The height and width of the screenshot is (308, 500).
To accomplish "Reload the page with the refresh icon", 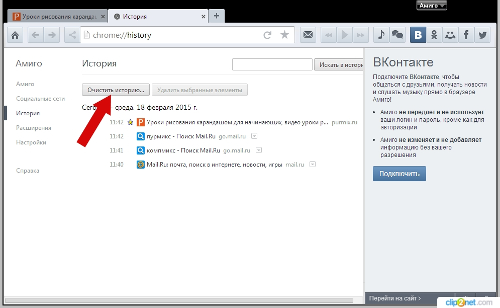I will 267,35.
